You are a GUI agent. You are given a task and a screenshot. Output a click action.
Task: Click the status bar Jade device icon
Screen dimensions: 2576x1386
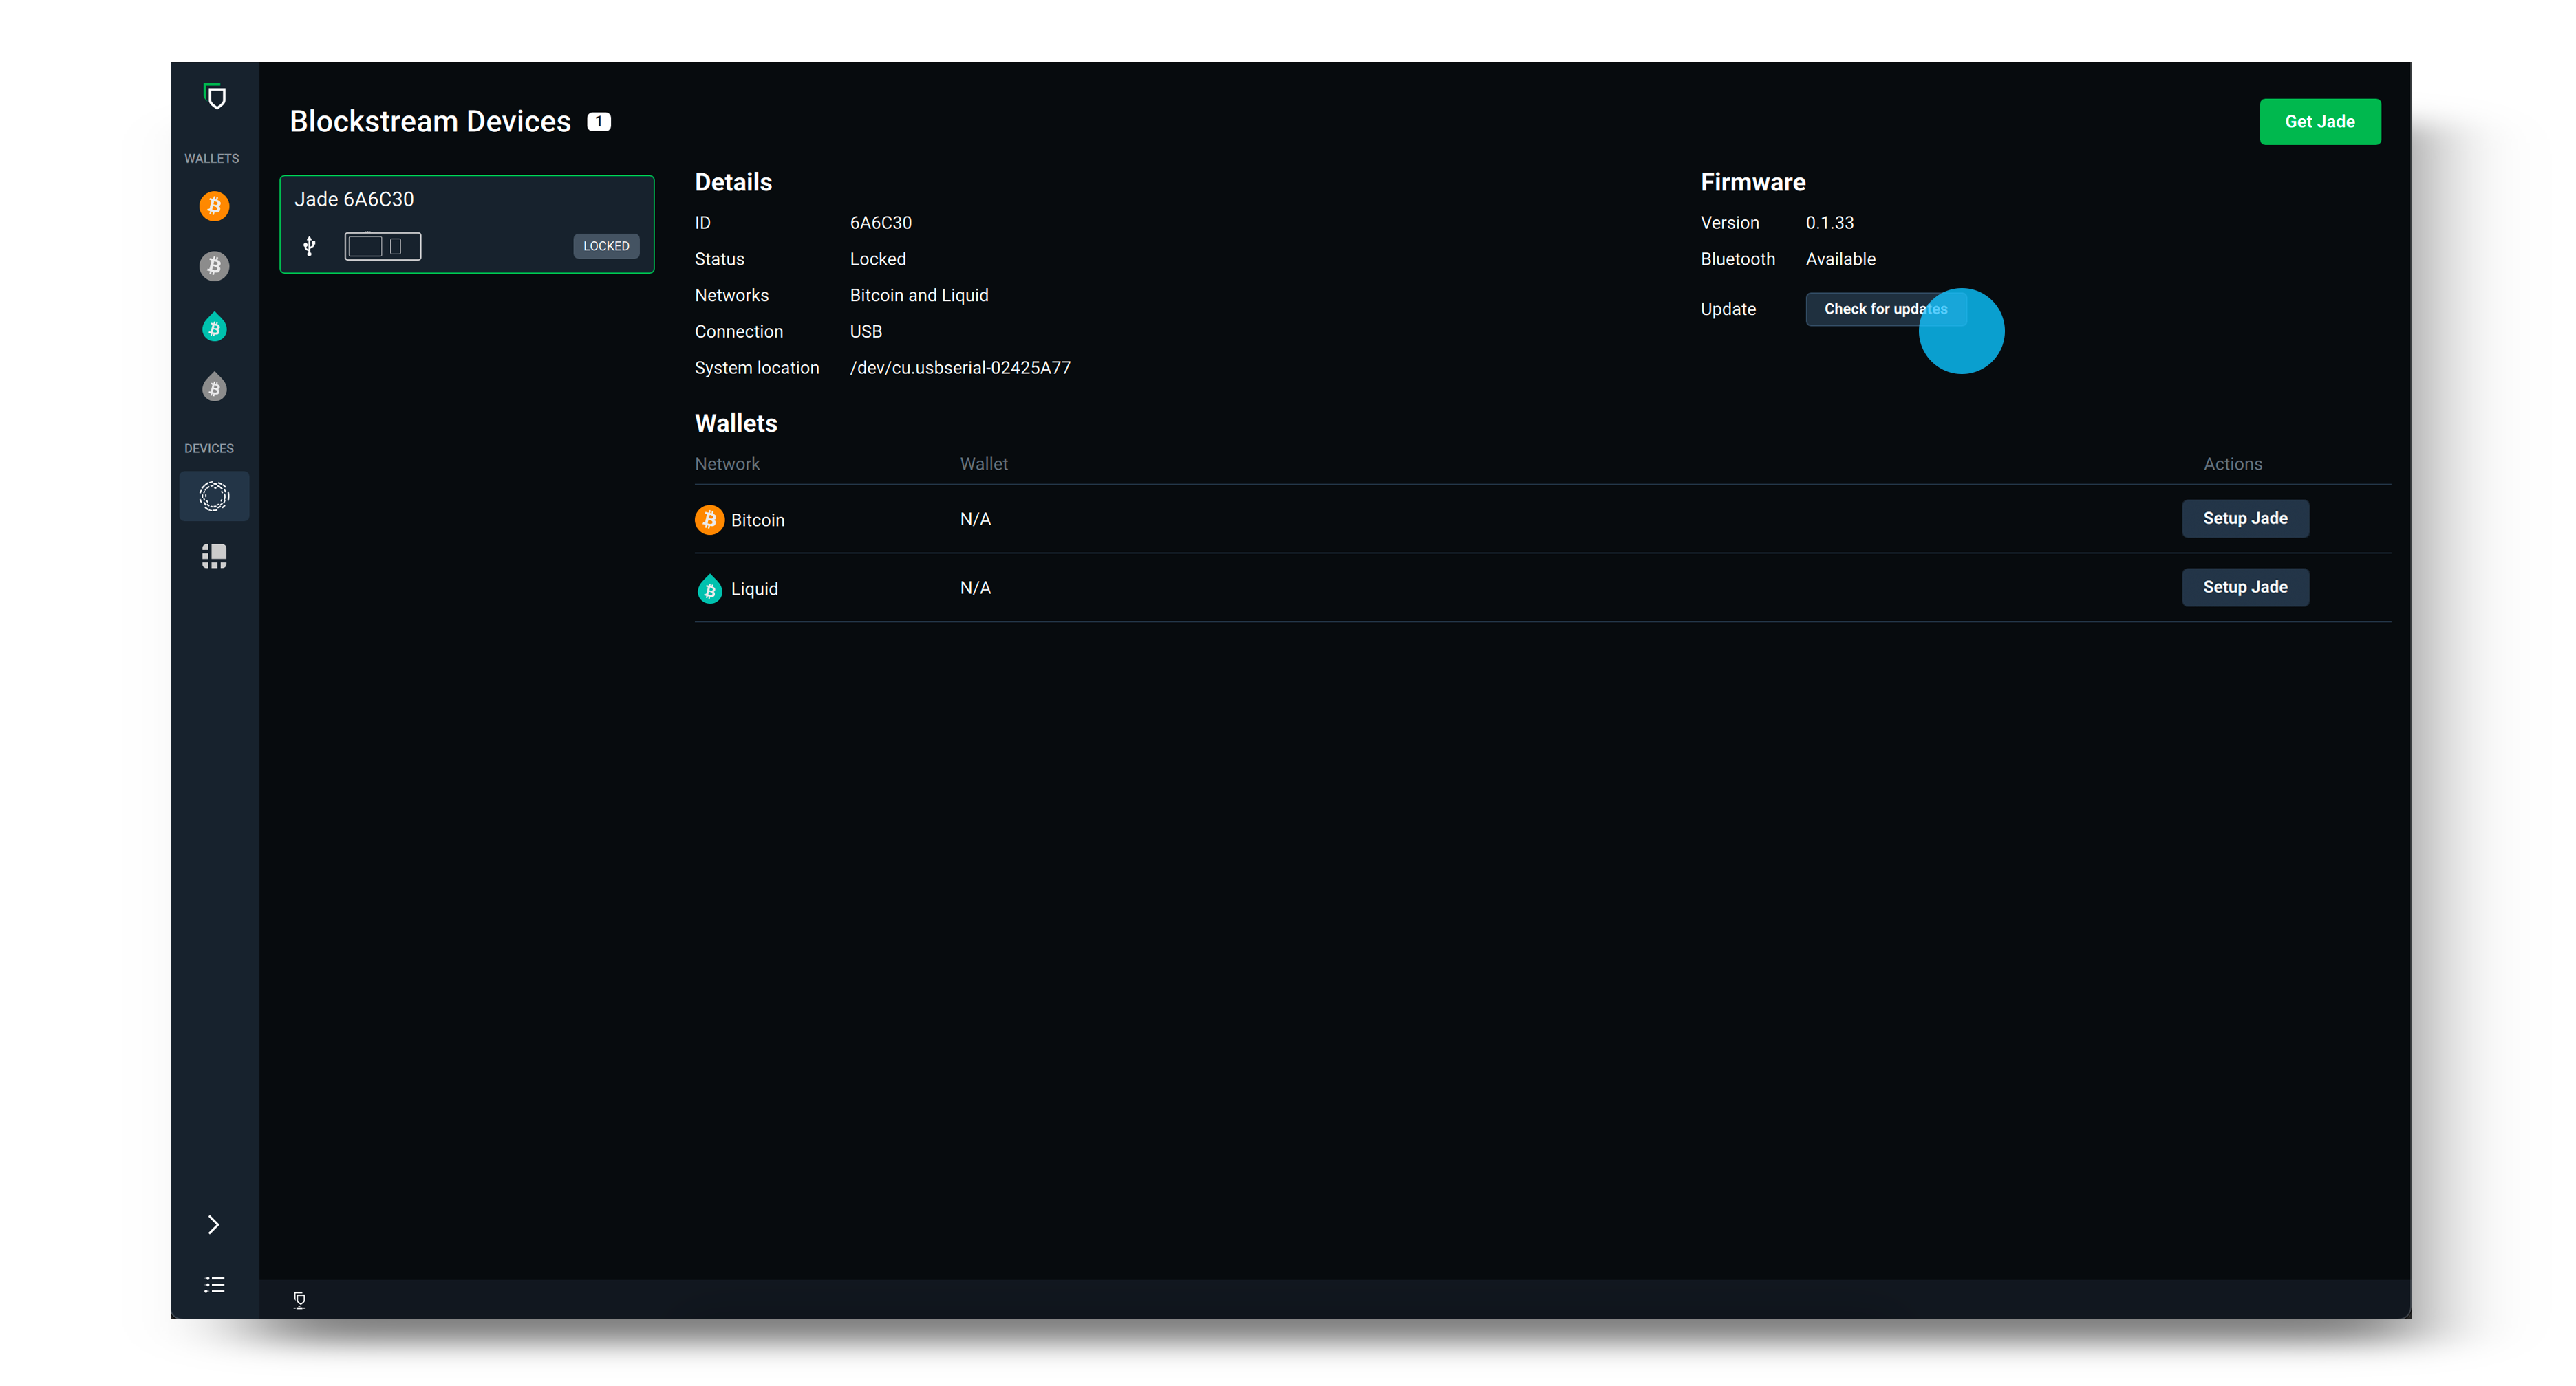tap(299, 1299)
